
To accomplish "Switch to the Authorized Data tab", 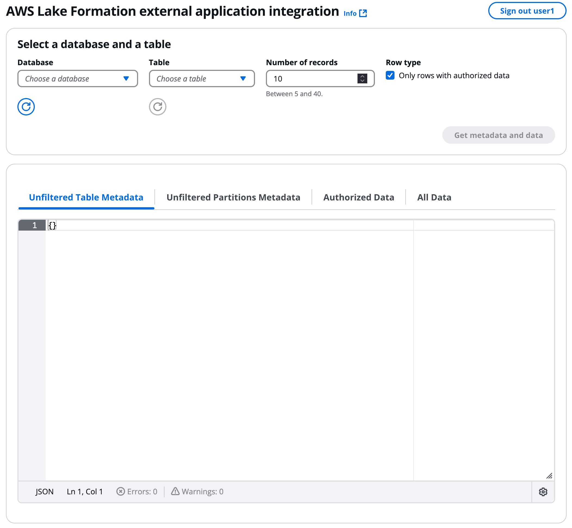I will click(x=359, y=197).
